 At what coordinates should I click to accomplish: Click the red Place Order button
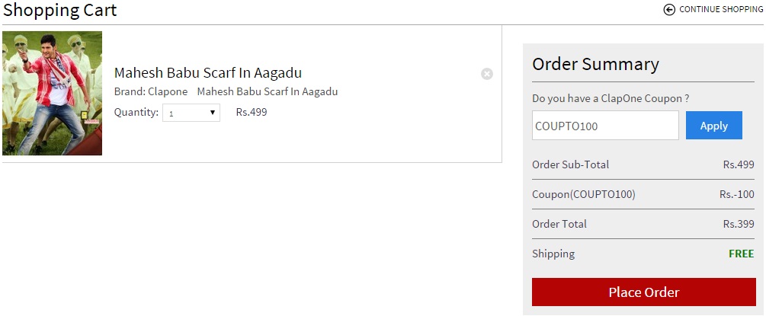pyautogui.click(x=643, y=292)
